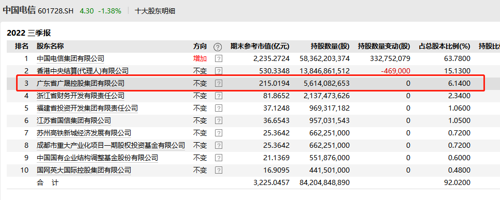Click market value 2,235.2724
Viewport: 500px width, 200px height.
point(272,58)
